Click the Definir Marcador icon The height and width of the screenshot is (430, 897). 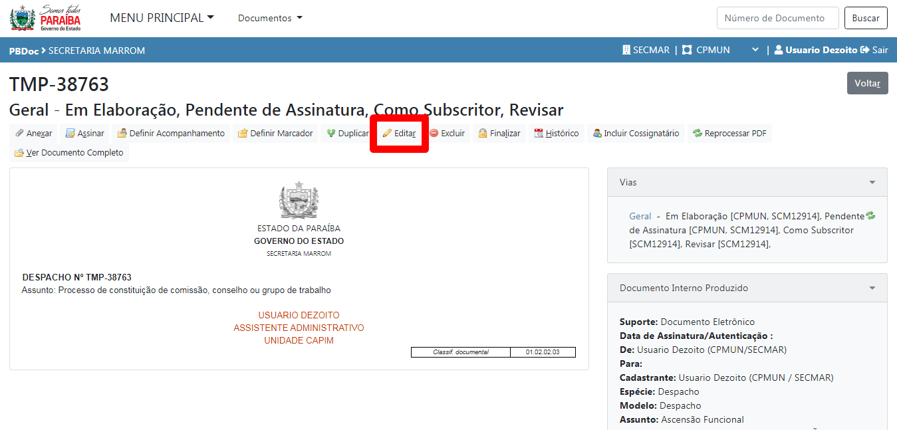[x=243, y=134]
